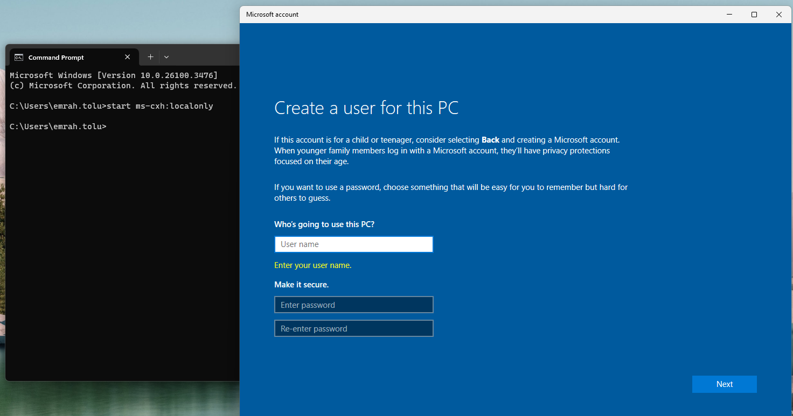793x416 pixels.
Task: Click 'Who's going to use this PC?' label
Action: coord(324,224)
